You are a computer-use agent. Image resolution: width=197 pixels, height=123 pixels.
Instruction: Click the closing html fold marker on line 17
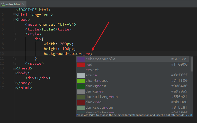click(14, 88)
